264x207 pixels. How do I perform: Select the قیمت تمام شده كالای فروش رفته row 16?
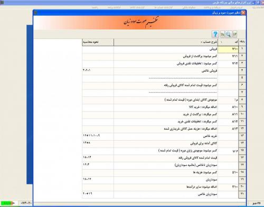(166, 158)
